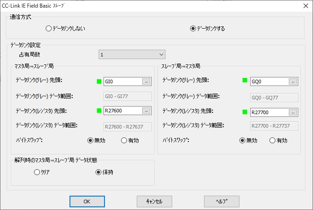
Task: Click the キャンセル button
Action: (154, 201)
